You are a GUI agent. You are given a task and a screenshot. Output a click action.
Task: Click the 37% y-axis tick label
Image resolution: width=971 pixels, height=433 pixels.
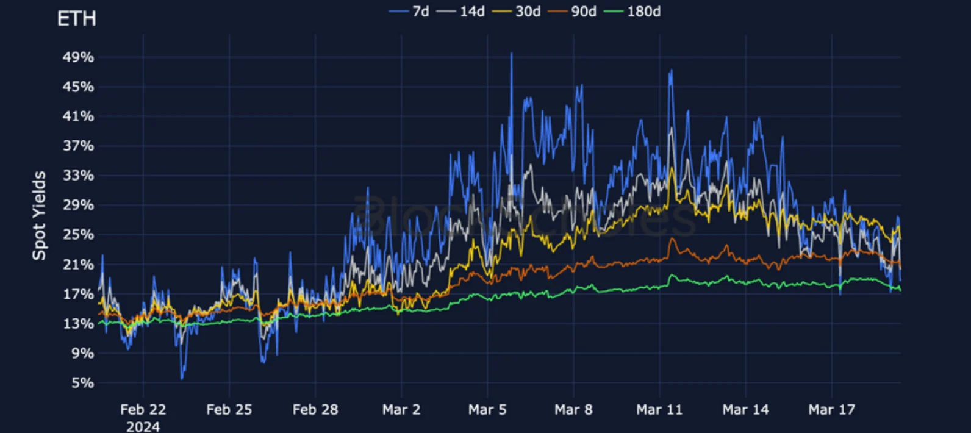point(78,146)
